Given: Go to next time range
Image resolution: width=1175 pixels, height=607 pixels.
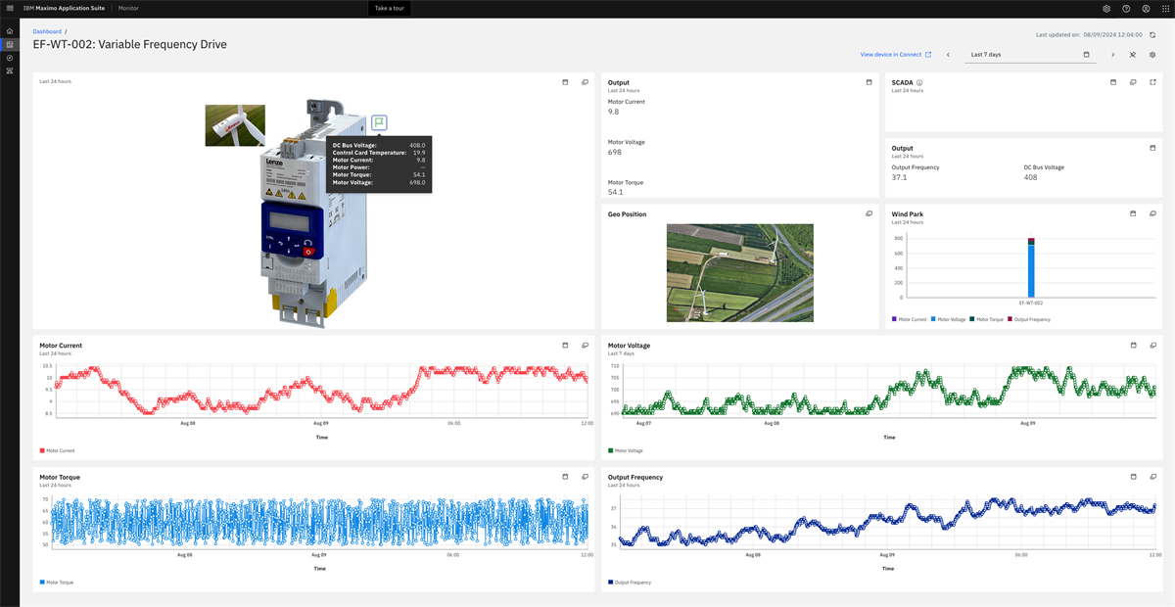Looking at the screenshot, I should tap(1113, 55).
